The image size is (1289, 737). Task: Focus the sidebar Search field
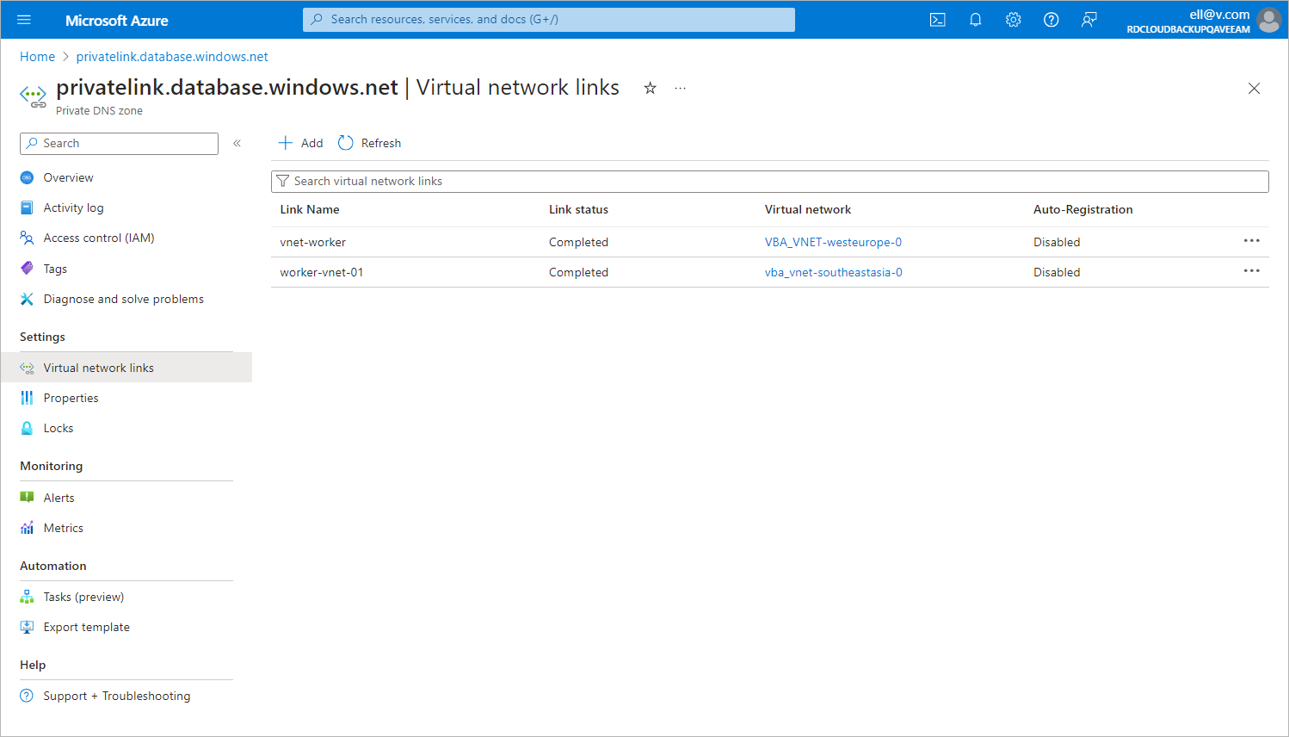click(x=119, y=144)
